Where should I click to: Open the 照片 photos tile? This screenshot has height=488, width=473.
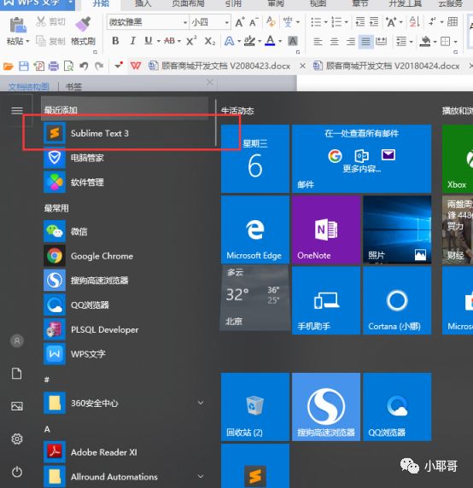point(397,229)
